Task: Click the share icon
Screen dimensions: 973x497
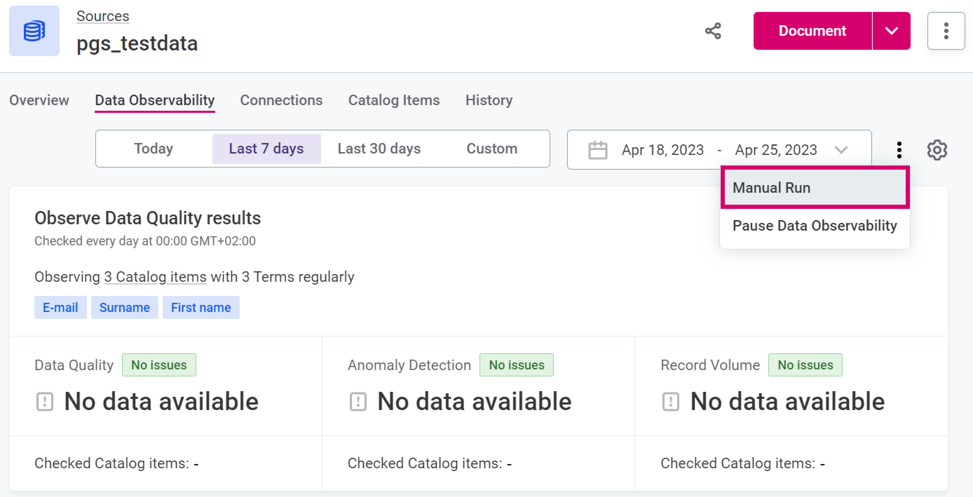Action: tap(713, 31)
